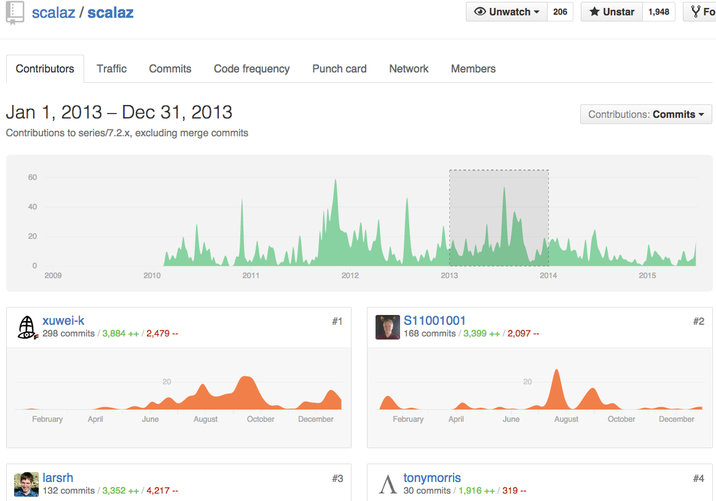The image size is (716, 501).
Task: Click the shaded 2013 selection on the graph
Action: [x=498, y=217]
